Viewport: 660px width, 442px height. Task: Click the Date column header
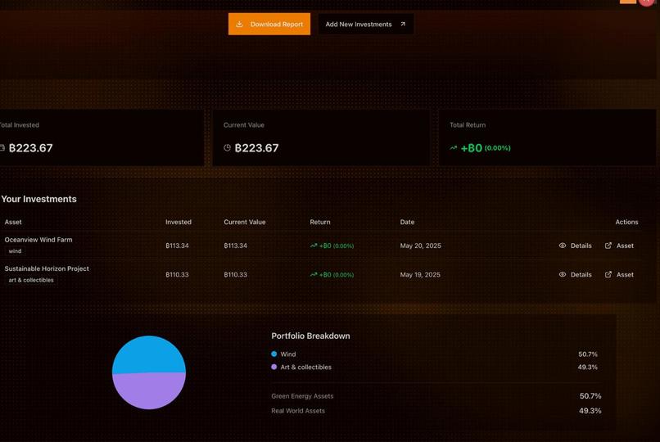coord(407,222)
